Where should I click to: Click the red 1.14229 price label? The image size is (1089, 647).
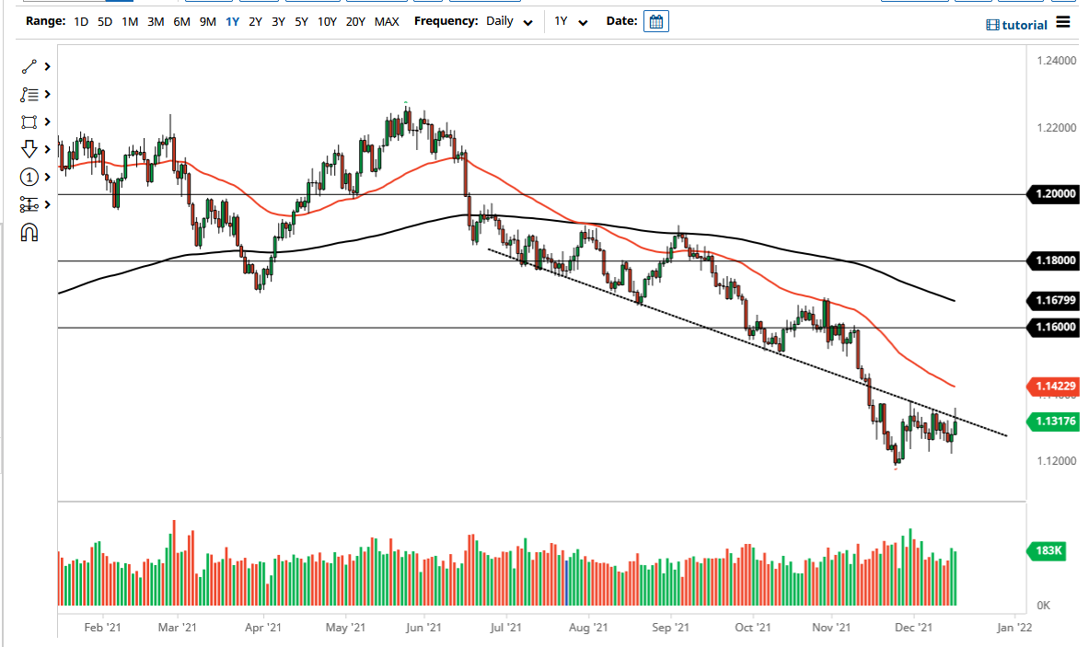[1052, 387]
